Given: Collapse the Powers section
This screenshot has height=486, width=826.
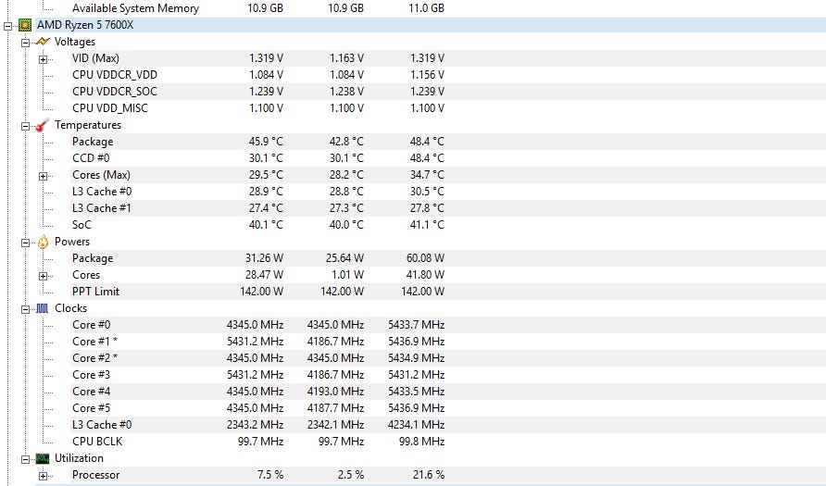Looking at the screenshot, I should (26, 242).
